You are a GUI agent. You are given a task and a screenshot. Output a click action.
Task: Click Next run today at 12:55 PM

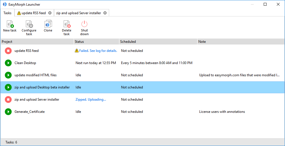pos(96,63)
